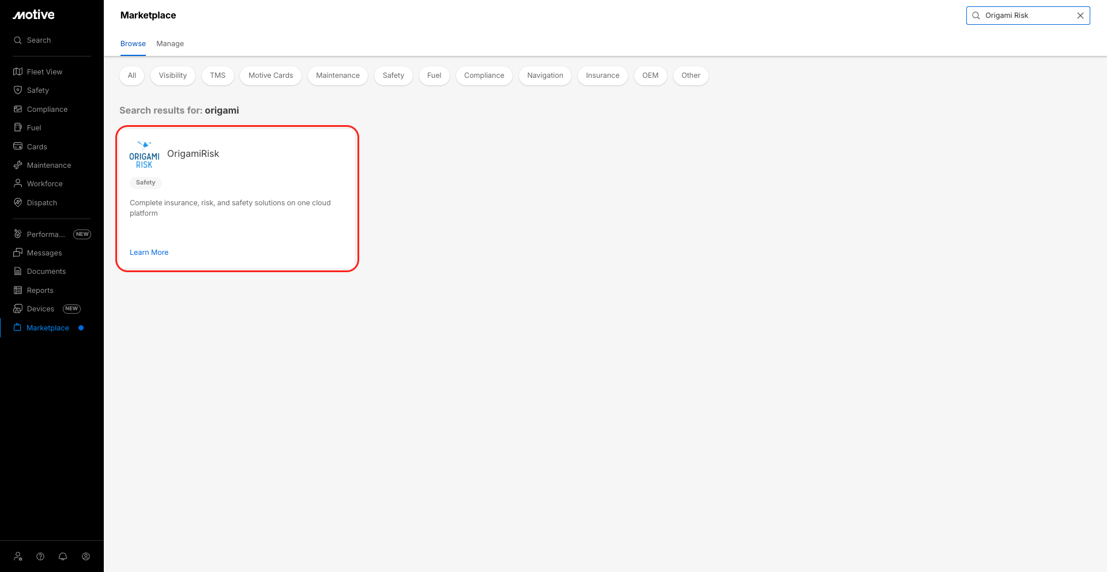Click the Safety tag on OrigamiRisk card
Screen dimensions: 1107x572
tap(146, 183)
